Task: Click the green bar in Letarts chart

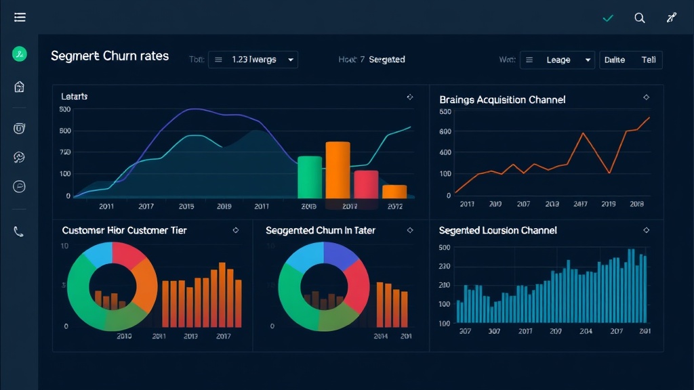Action: point(310,177)
